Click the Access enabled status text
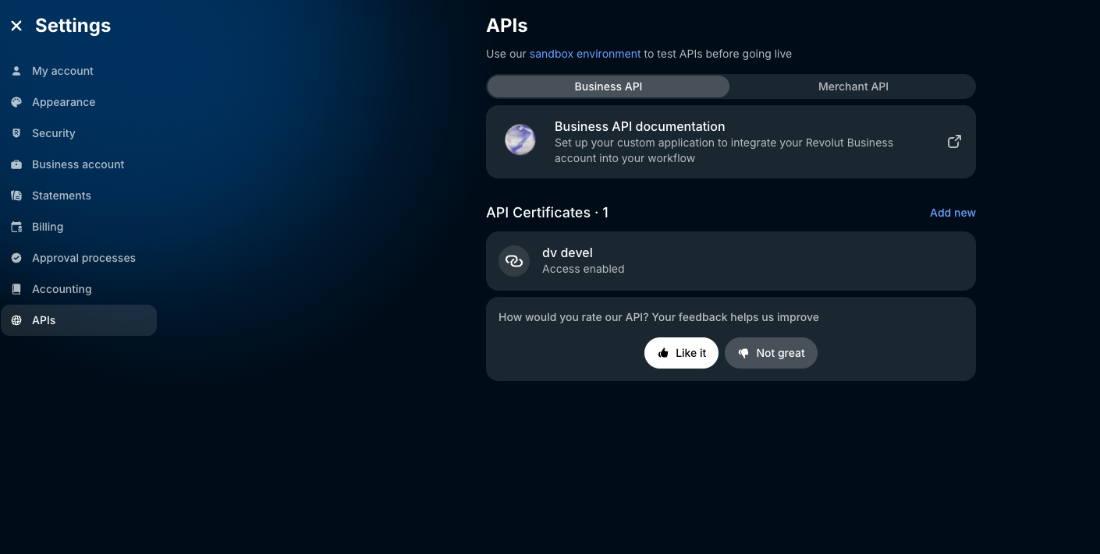Image resolution: width=1100 pixels, height=554 pixels. (x=584, y=269)
